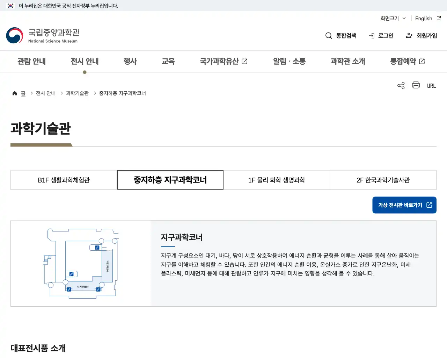Open the 알림·소통 menu

coord(289,61)
